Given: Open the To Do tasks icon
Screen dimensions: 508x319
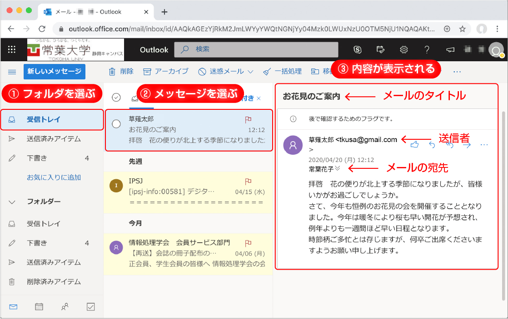Looking at the screenshot, I should 90,307.
